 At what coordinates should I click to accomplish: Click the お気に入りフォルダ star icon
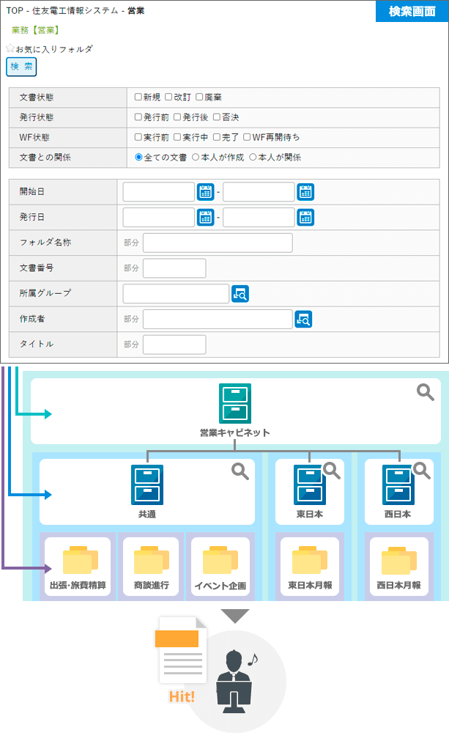pos(10,48)
